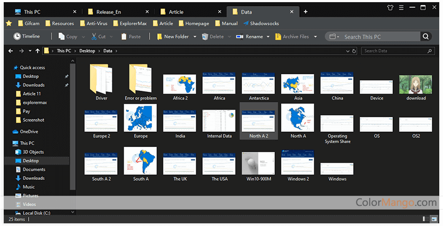The width and height of the screenshot is (443, 226).
Task: Open the Rename dropdown arrow
Action: coord(268,37)
